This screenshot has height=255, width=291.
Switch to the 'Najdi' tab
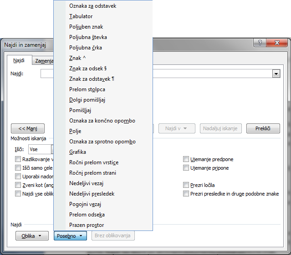(x=19, y=60)
